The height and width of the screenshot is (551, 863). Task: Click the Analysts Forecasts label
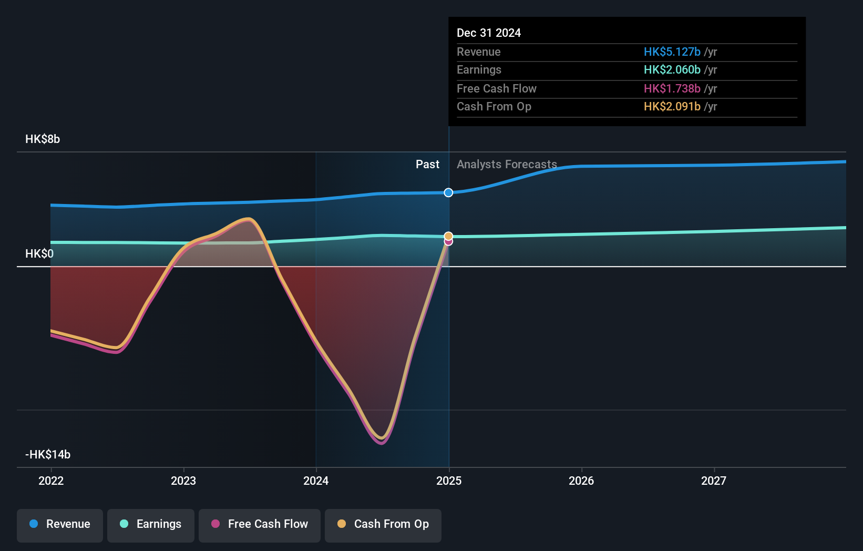pos(507,164)
